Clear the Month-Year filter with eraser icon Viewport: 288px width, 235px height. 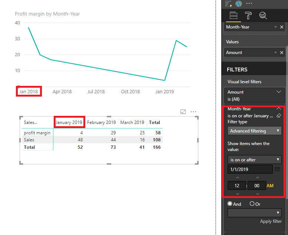point(279,115)
